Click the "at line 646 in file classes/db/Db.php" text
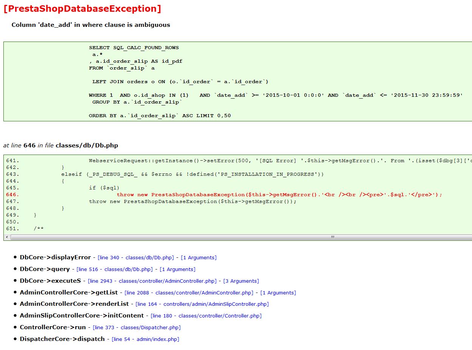 61,145
